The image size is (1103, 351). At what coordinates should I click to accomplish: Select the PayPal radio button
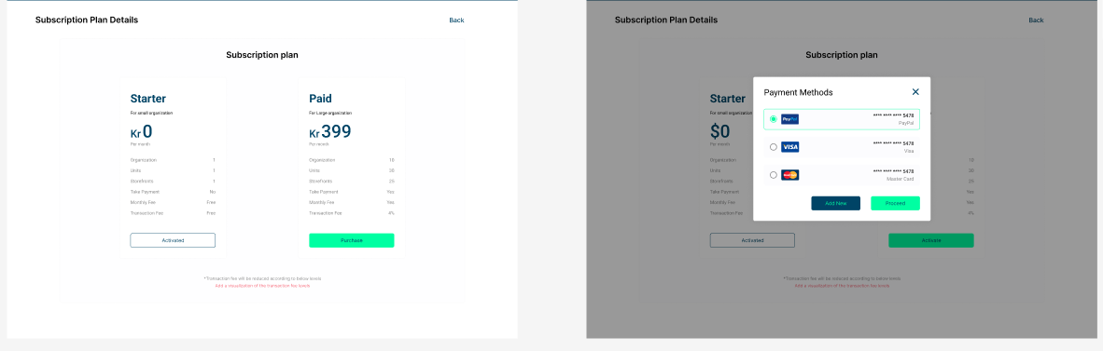[773, 119]
